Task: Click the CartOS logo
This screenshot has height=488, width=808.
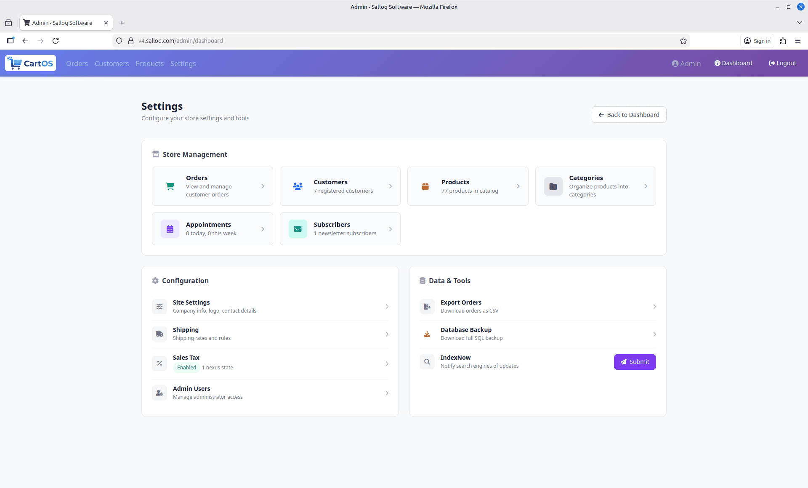Action: click(x=30, y=63)
